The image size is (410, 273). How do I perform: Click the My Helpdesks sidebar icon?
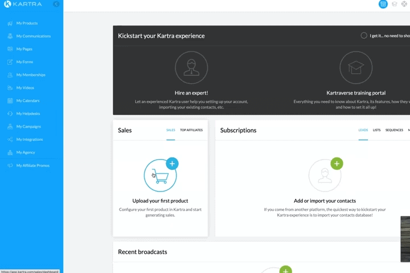(x=10, y=113)
